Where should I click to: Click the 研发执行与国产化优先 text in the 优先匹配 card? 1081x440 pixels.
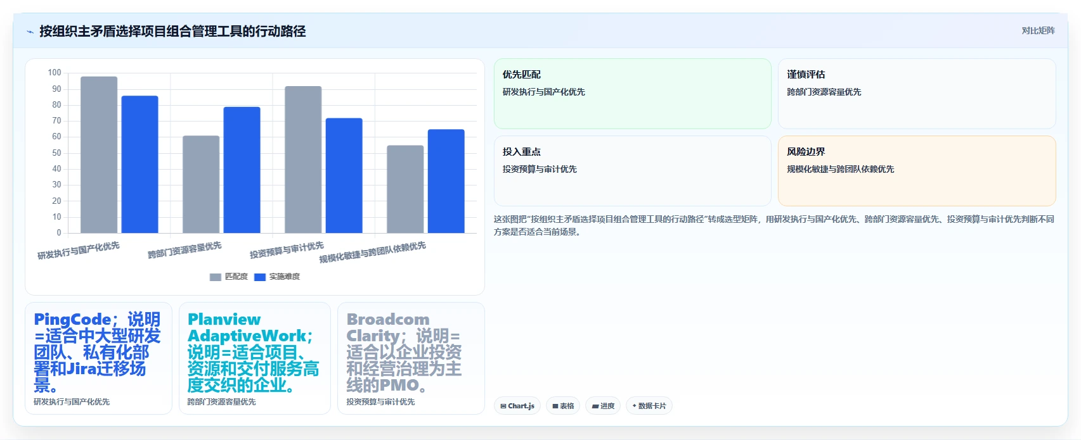tap(544, 92)
